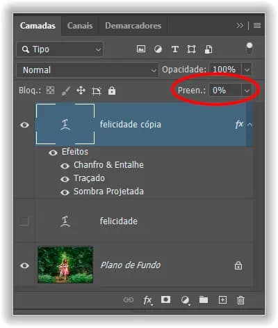Open the panel menu hamburger icon
The height and width of the screenshot is (328, 278).
coord(257,25)
